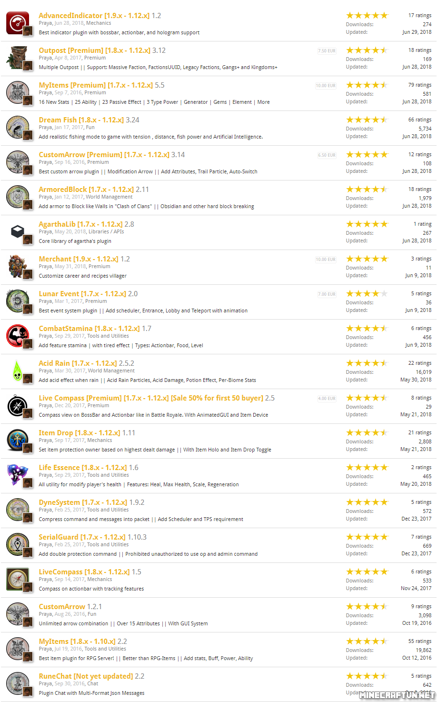Click the star rating of Dream Fish
The image size is (437, 702).
367,120
